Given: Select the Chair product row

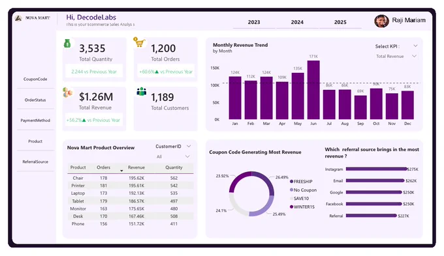Looking at the screenshot, I should [131, 178].
